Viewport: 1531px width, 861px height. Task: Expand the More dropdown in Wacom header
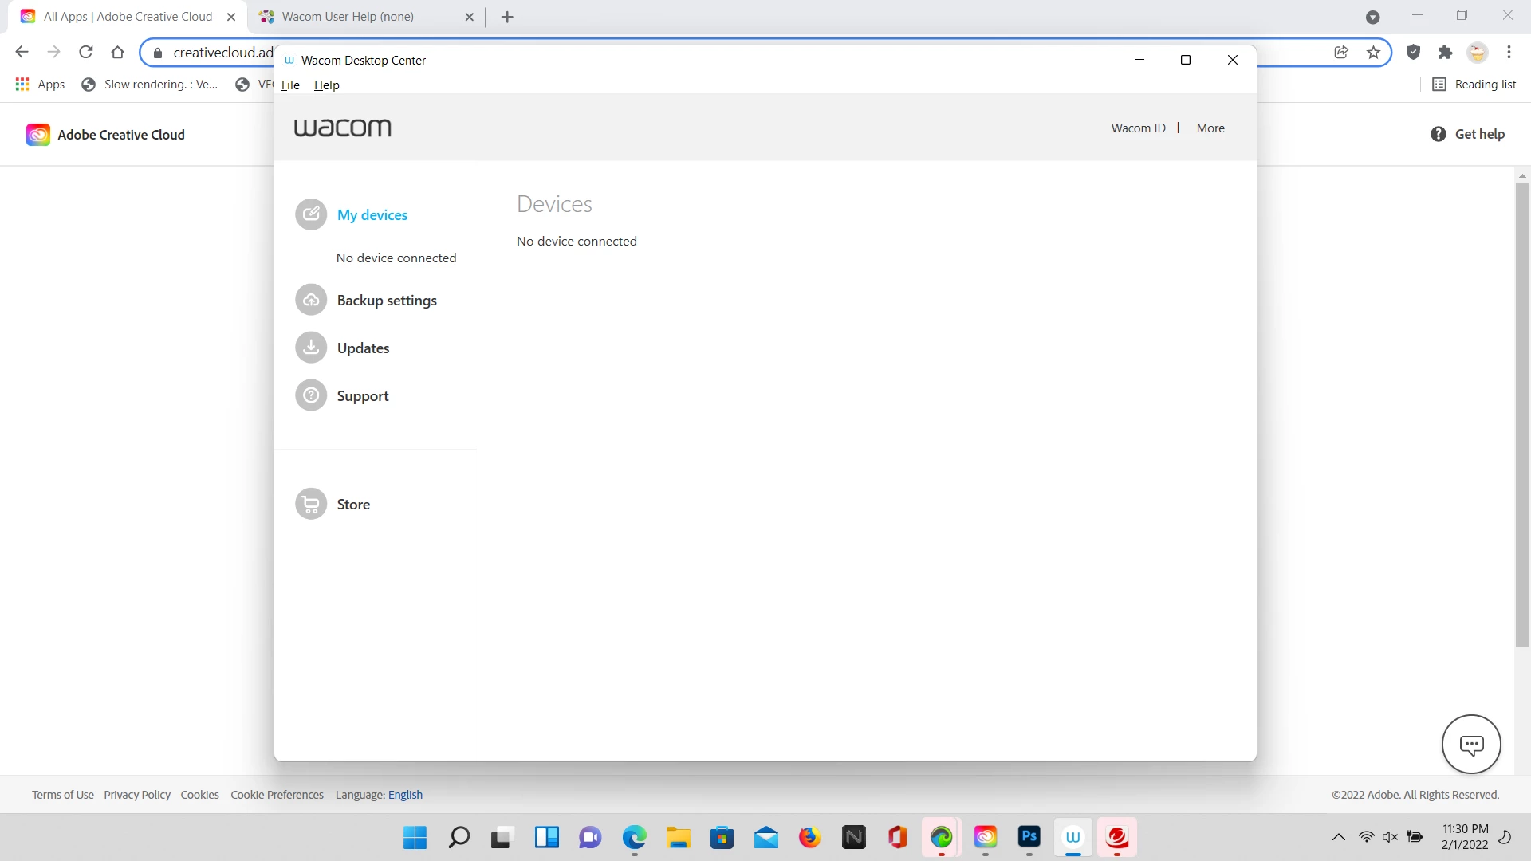pos(1210,128)
